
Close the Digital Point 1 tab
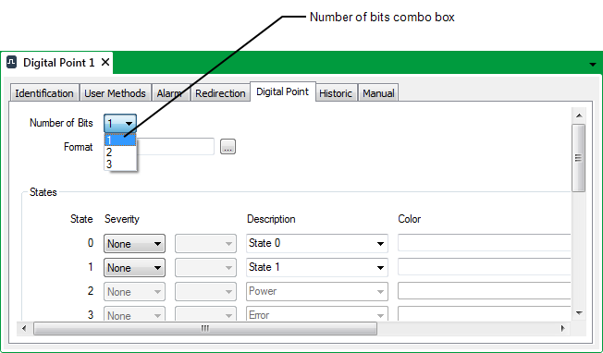[105, 62]
